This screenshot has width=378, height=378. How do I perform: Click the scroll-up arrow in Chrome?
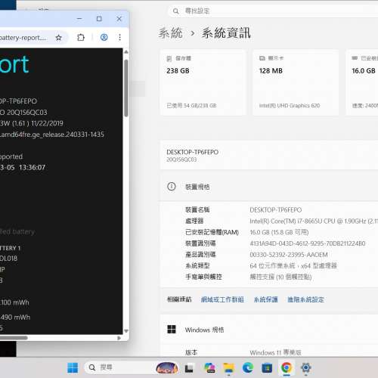click(x=126, y=52)
